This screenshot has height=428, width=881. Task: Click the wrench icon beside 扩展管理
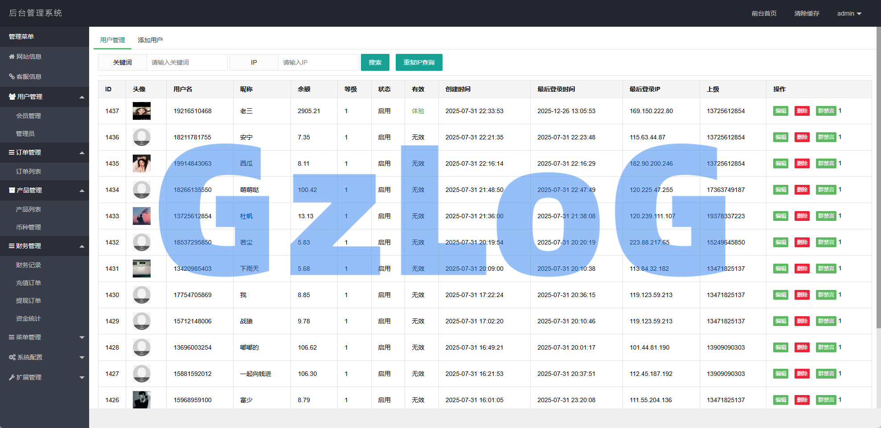click(12, 377)
